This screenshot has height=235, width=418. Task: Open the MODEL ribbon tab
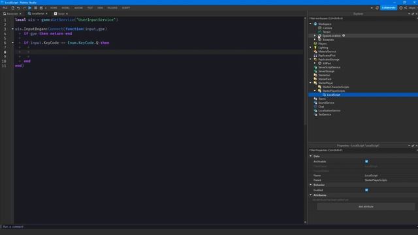[x=65, y=8]
